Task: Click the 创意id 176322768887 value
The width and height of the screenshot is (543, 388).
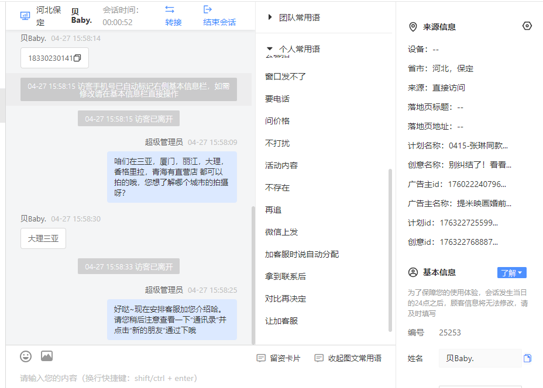Action: click(469, 243)
